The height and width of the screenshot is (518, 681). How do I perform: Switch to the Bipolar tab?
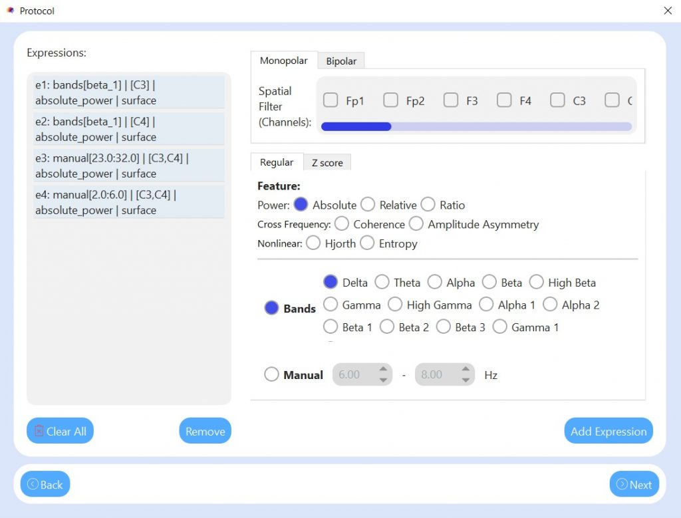coord(341,61)
